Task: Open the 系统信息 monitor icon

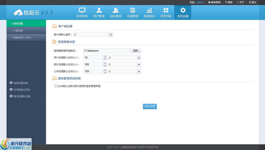Action: pos(82,10)
